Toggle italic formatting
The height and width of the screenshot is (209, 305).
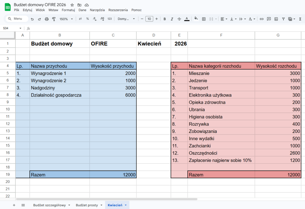[x=172, y=19]
